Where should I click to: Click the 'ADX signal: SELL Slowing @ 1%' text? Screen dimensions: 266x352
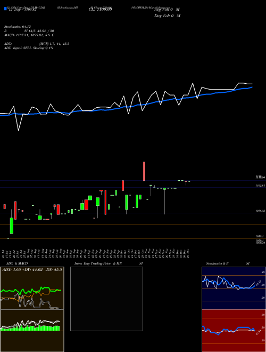29,48
